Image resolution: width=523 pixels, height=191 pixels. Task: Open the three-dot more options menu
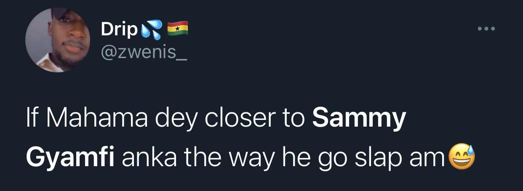(487, 29)
